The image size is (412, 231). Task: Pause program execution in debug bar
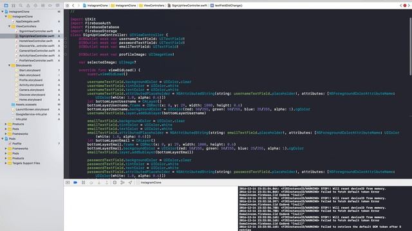83,182
